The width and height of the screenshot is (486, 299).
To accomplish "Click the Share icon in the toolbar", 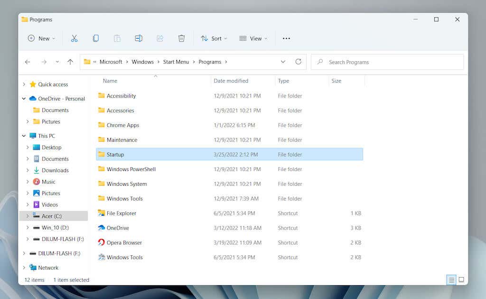I will tap(160, 38).
